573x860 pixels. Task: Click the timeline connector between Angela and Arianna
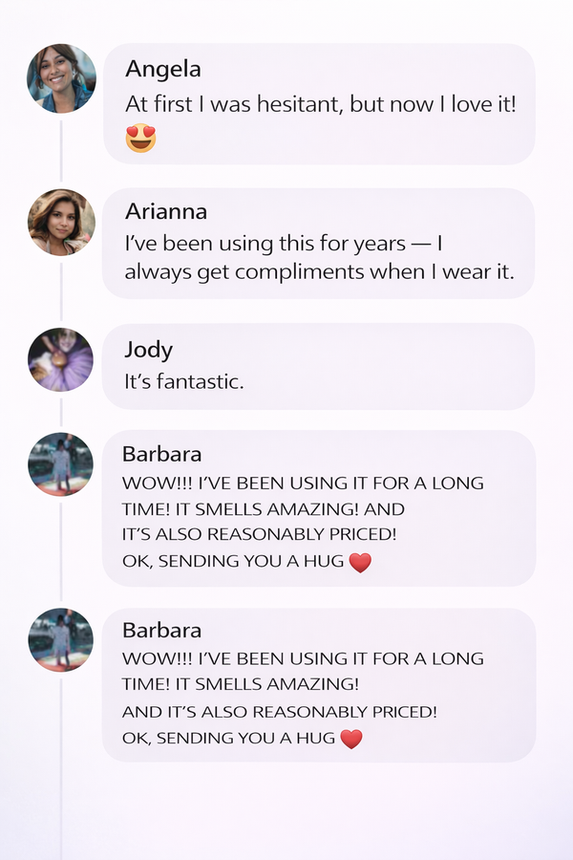pyautogui.click(x=61, y=149)
